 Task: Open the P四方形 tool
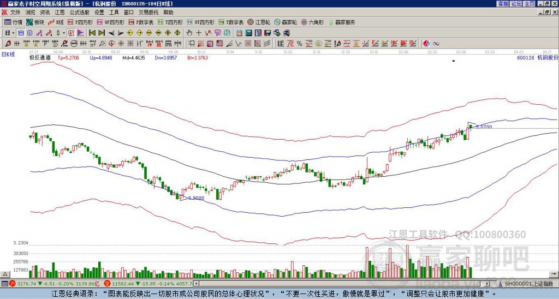pos(80,22)
